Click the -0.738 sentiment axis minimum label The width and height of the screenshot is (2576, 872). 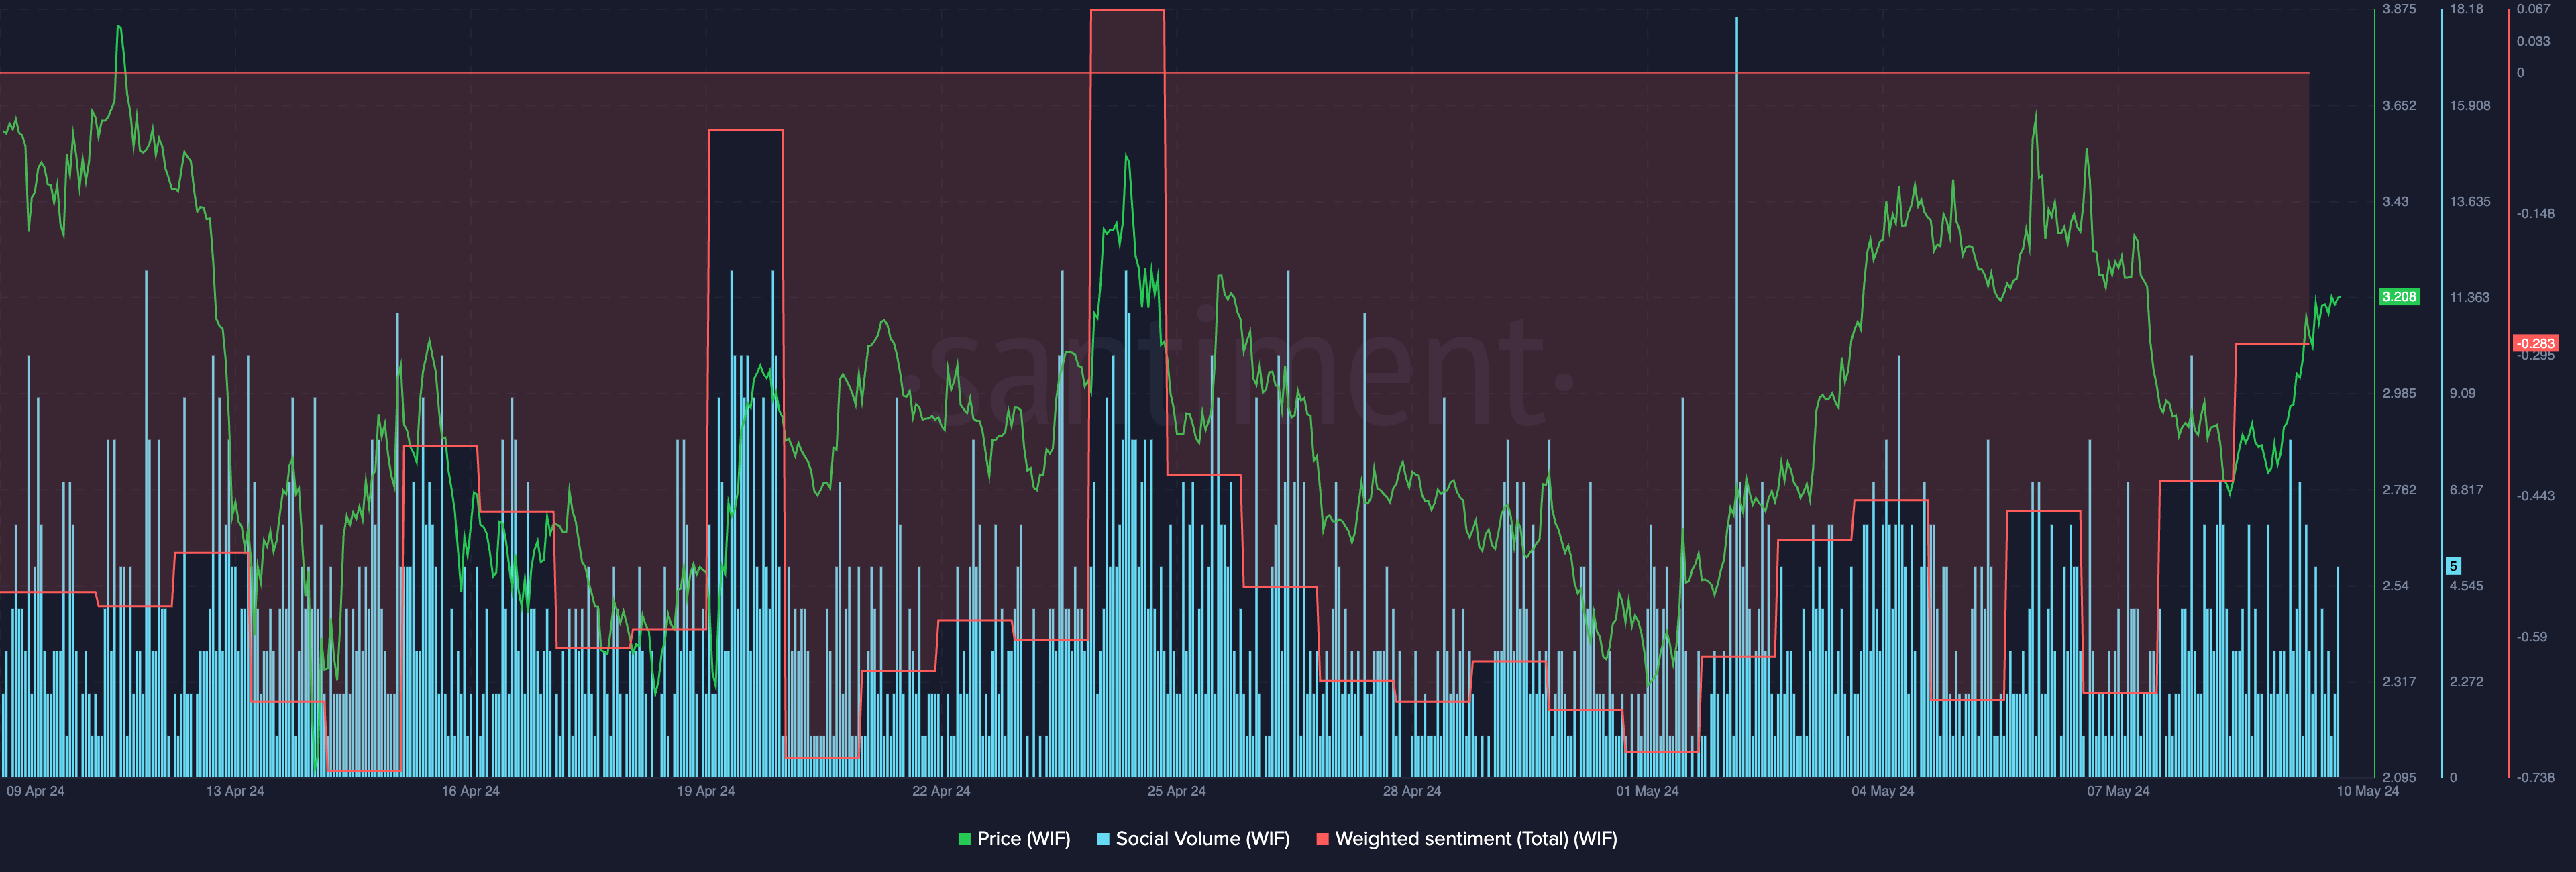coord(2535,777)
